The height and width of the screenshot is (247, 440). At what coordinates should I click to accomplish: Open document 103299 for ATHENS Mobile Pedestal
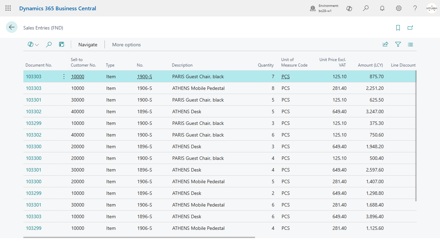coord(34,228)
